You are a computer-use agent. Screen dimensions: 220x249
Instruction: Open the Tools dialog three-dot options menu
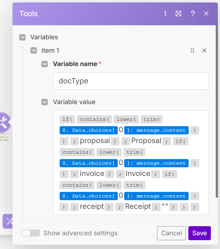[165, 13]
